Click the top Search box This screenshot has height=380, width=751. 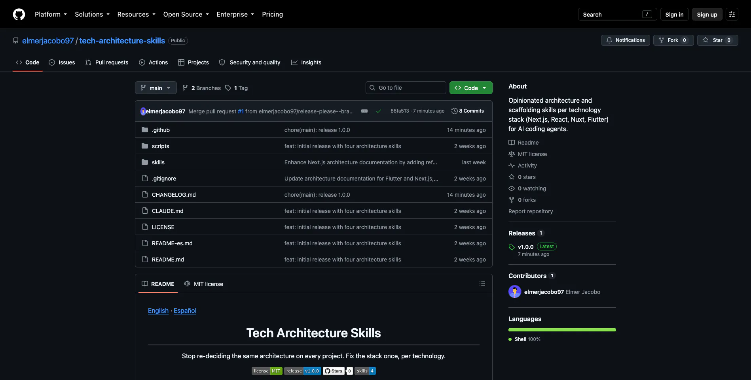tap(617, 14)
